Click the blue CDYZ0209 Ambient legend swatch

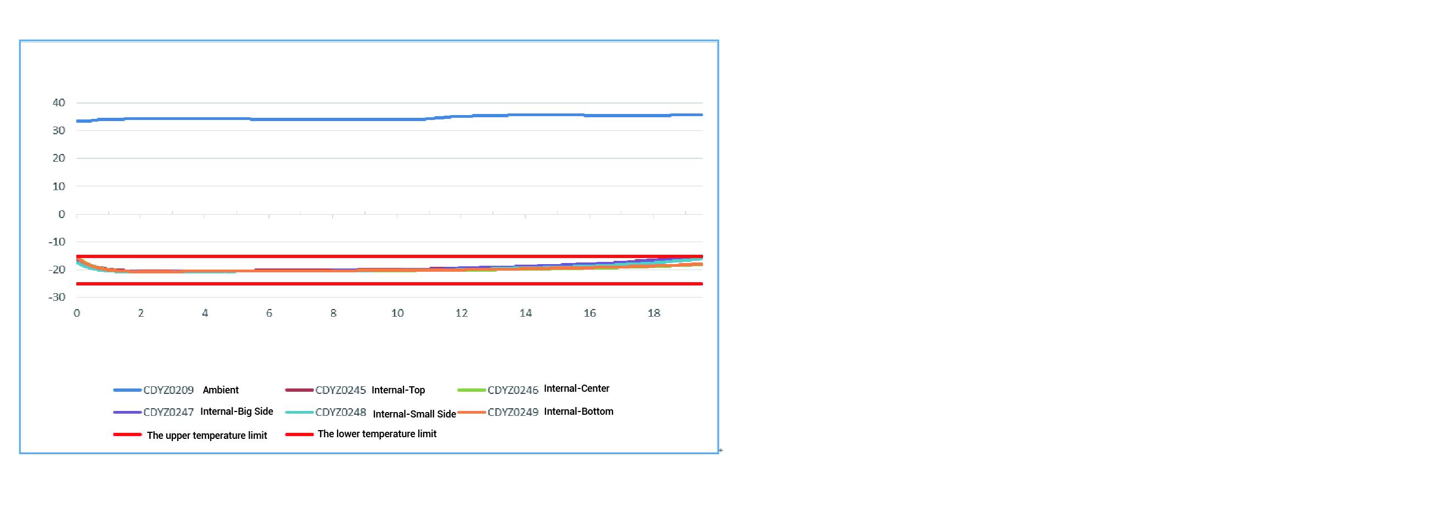tap(127, 390)
